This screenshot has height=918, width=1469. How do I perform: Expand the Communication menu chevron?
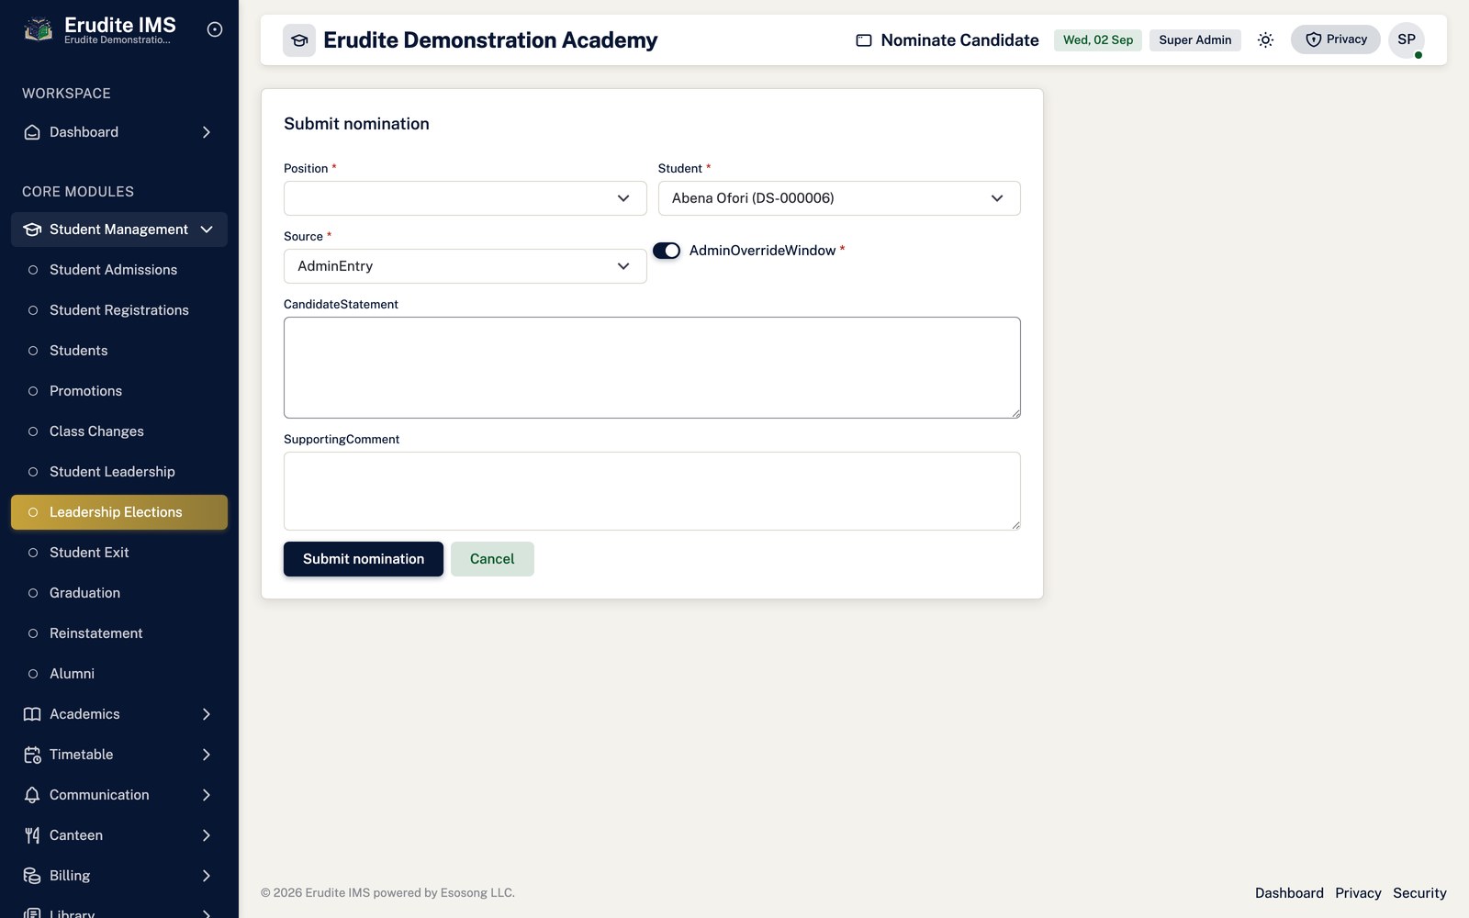pyautogui.click(x=207, y=795)
